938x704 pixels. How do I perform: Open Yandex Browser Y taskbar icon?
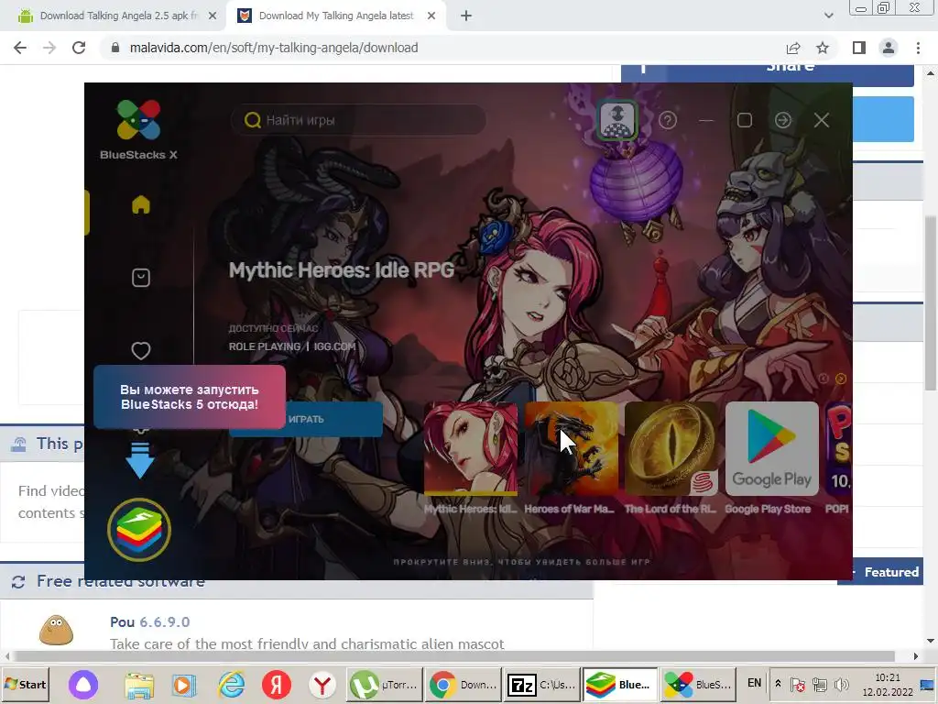(322, 684)
